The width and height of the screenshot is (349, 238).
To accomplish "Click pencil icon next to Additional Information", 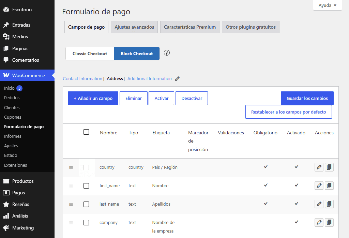I will [x=177, y=78].
